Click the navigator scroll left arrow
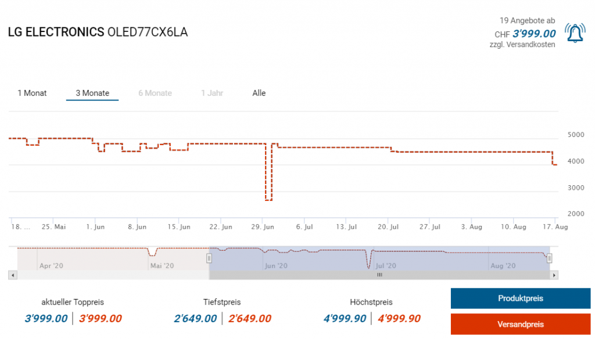The height and width of the screenshot is (339, 595). (x=12, y=275)
